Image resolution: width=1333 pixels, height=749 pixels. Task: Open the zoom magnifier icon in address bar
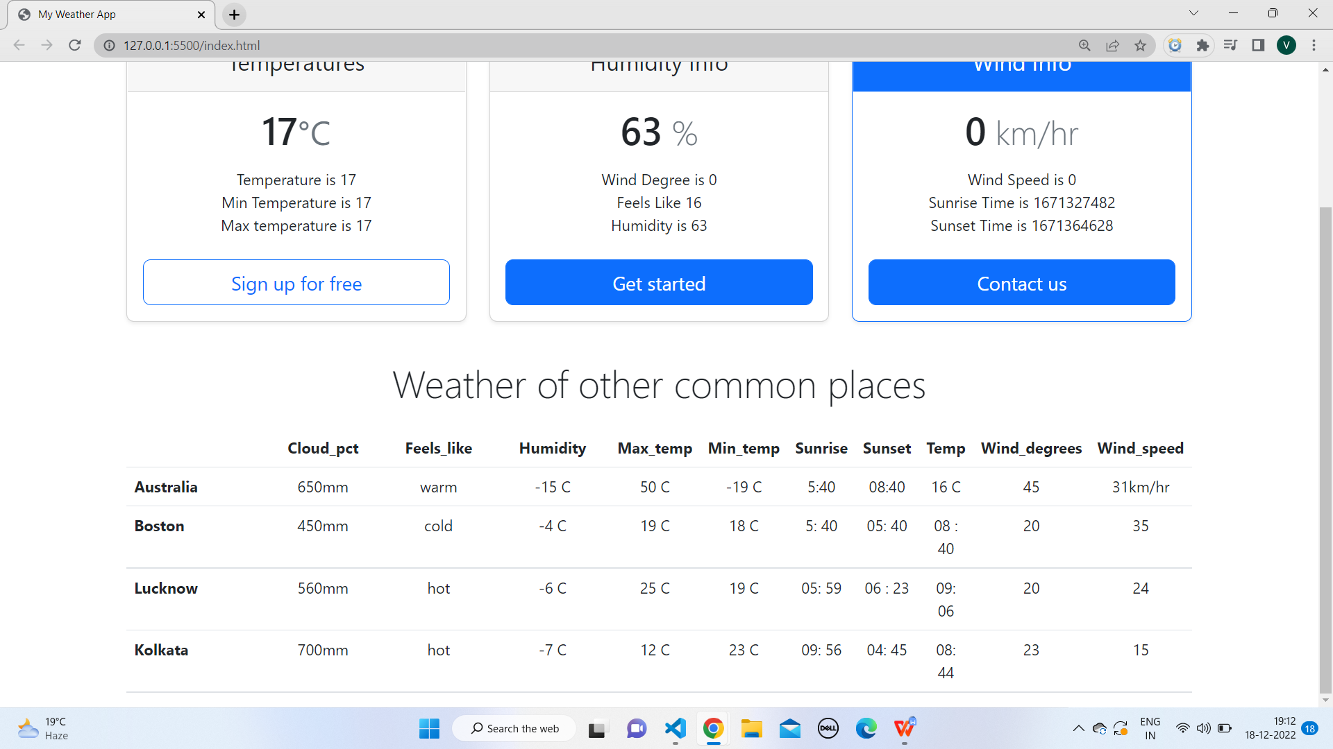tap(1084, 45)
